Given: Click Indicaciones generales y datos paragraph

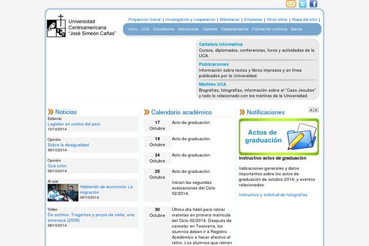Looking at the screenshot, I should point(277,177).
